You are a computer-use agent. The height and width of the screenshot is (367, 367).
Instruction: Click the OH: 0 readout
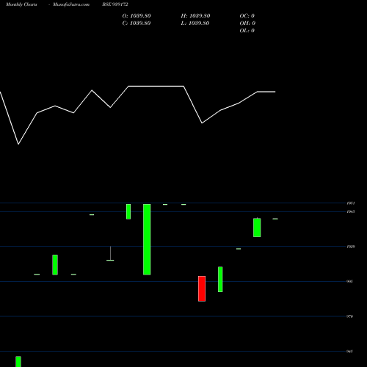(247, 23)
